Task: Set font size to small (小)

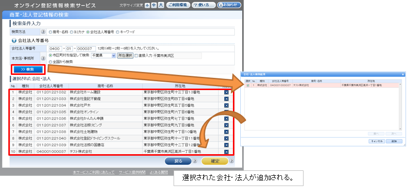Action: click(147, 5)
